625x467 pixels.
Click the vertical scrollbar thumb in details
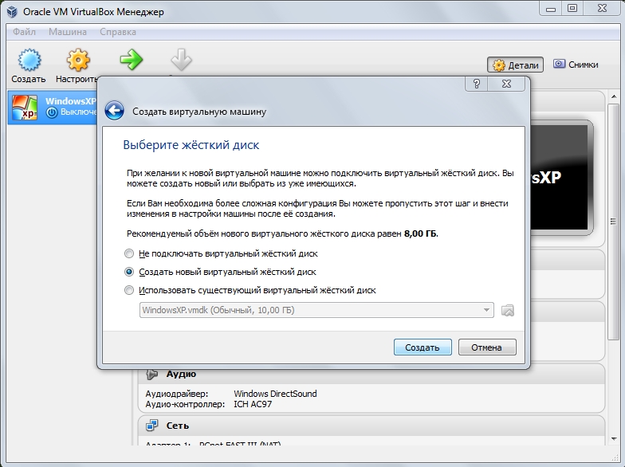pyautogui.click(x=614, y=222)
